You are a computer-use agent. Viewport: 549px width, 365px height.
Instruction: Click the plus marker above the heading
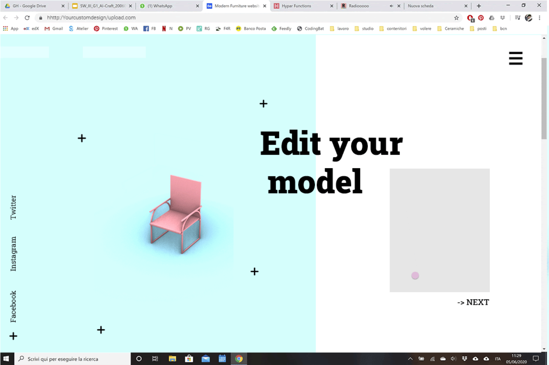point(263,104)
